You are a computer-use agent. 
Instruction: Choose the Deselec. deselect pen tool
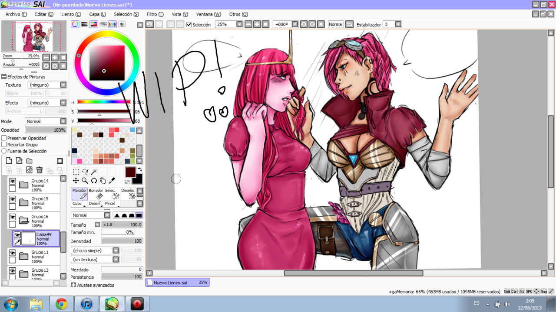(x=128, y=194)
